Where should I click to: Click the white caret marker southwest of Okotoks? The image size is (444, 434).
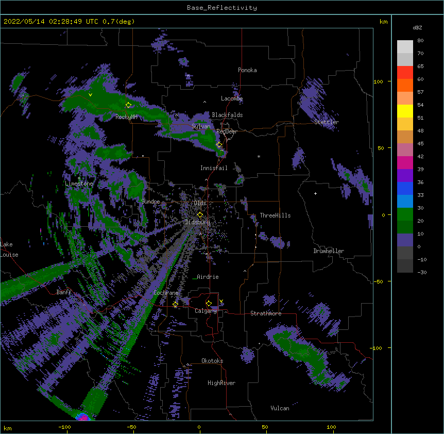click(x=187, y=364)
